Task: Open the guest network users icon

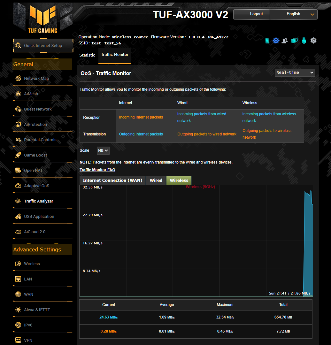Action: (285, 41)
